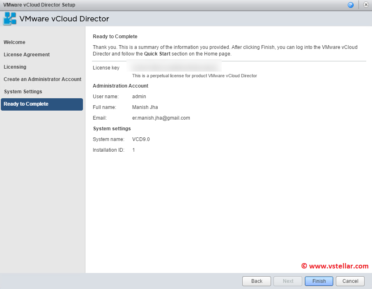The width and height of the screenshot is (372, 289).
Task: Click the VMware vCloud Director logo icon
Action: [x=10, y=19]
